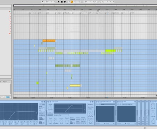The width and height of the screenshot is (157, 129).
Task: Select the Bass locator
Action: [67, 13]
